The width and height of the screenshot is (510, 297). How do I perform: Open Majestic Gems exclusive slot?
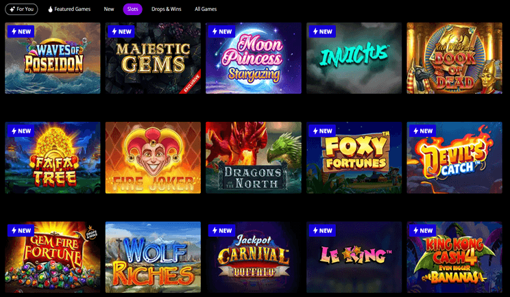coord(153,58)
